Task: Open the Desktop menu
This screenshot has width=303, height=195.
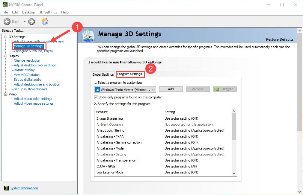Action: click(x=28, y=12)
